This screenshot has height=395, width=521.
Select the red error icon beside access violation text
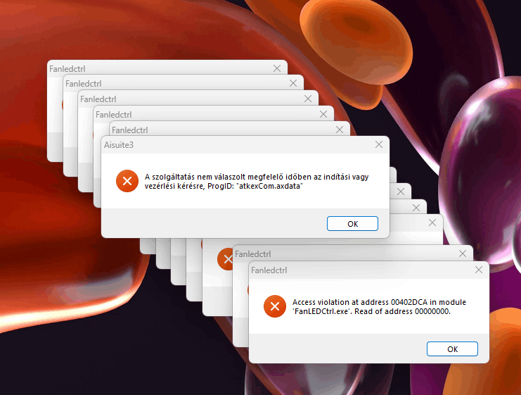(275, 306)
